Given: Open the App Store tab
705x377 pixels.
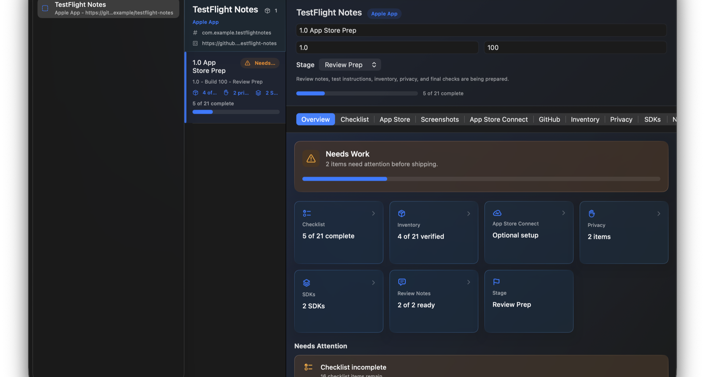Looking at the screenshot, I should pyautogui.click(x=395, y=119).
